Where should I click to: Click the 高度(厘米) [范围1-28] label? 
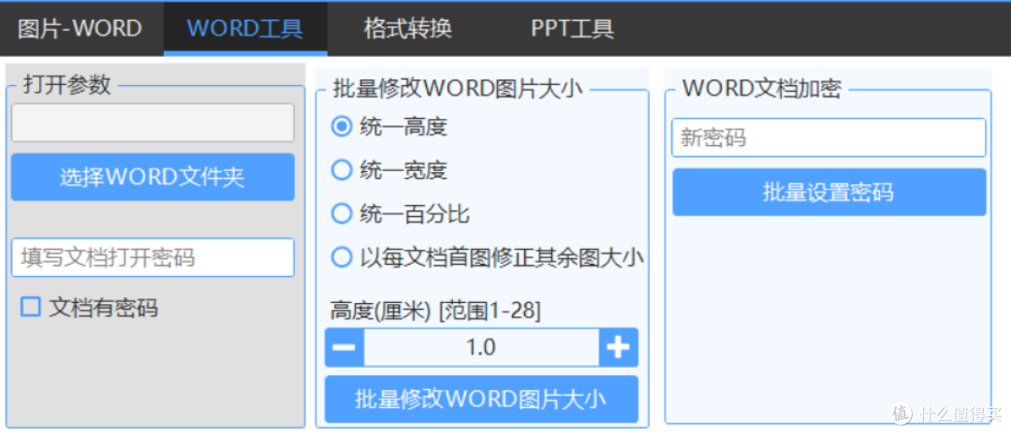click(x=435, y=312)
